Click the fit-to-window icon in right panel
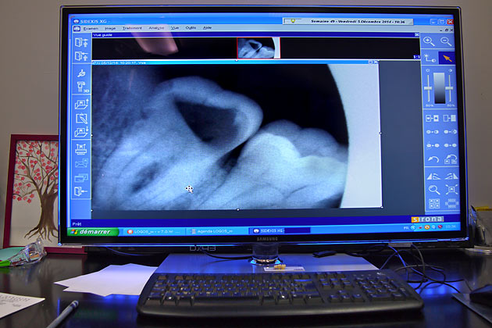 click(451, 189)
